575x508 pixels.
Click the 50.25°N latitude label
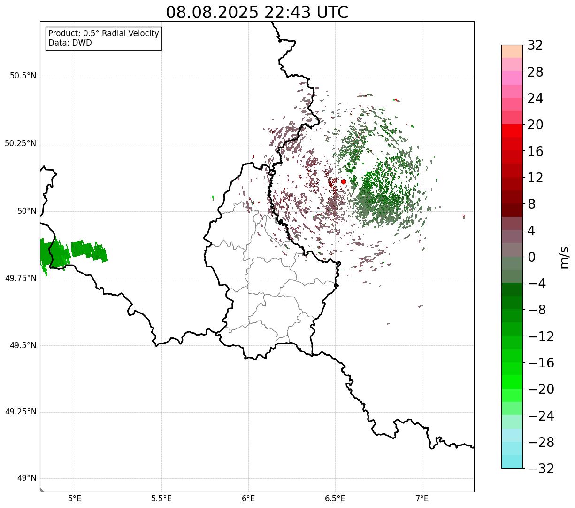(21, 143)
